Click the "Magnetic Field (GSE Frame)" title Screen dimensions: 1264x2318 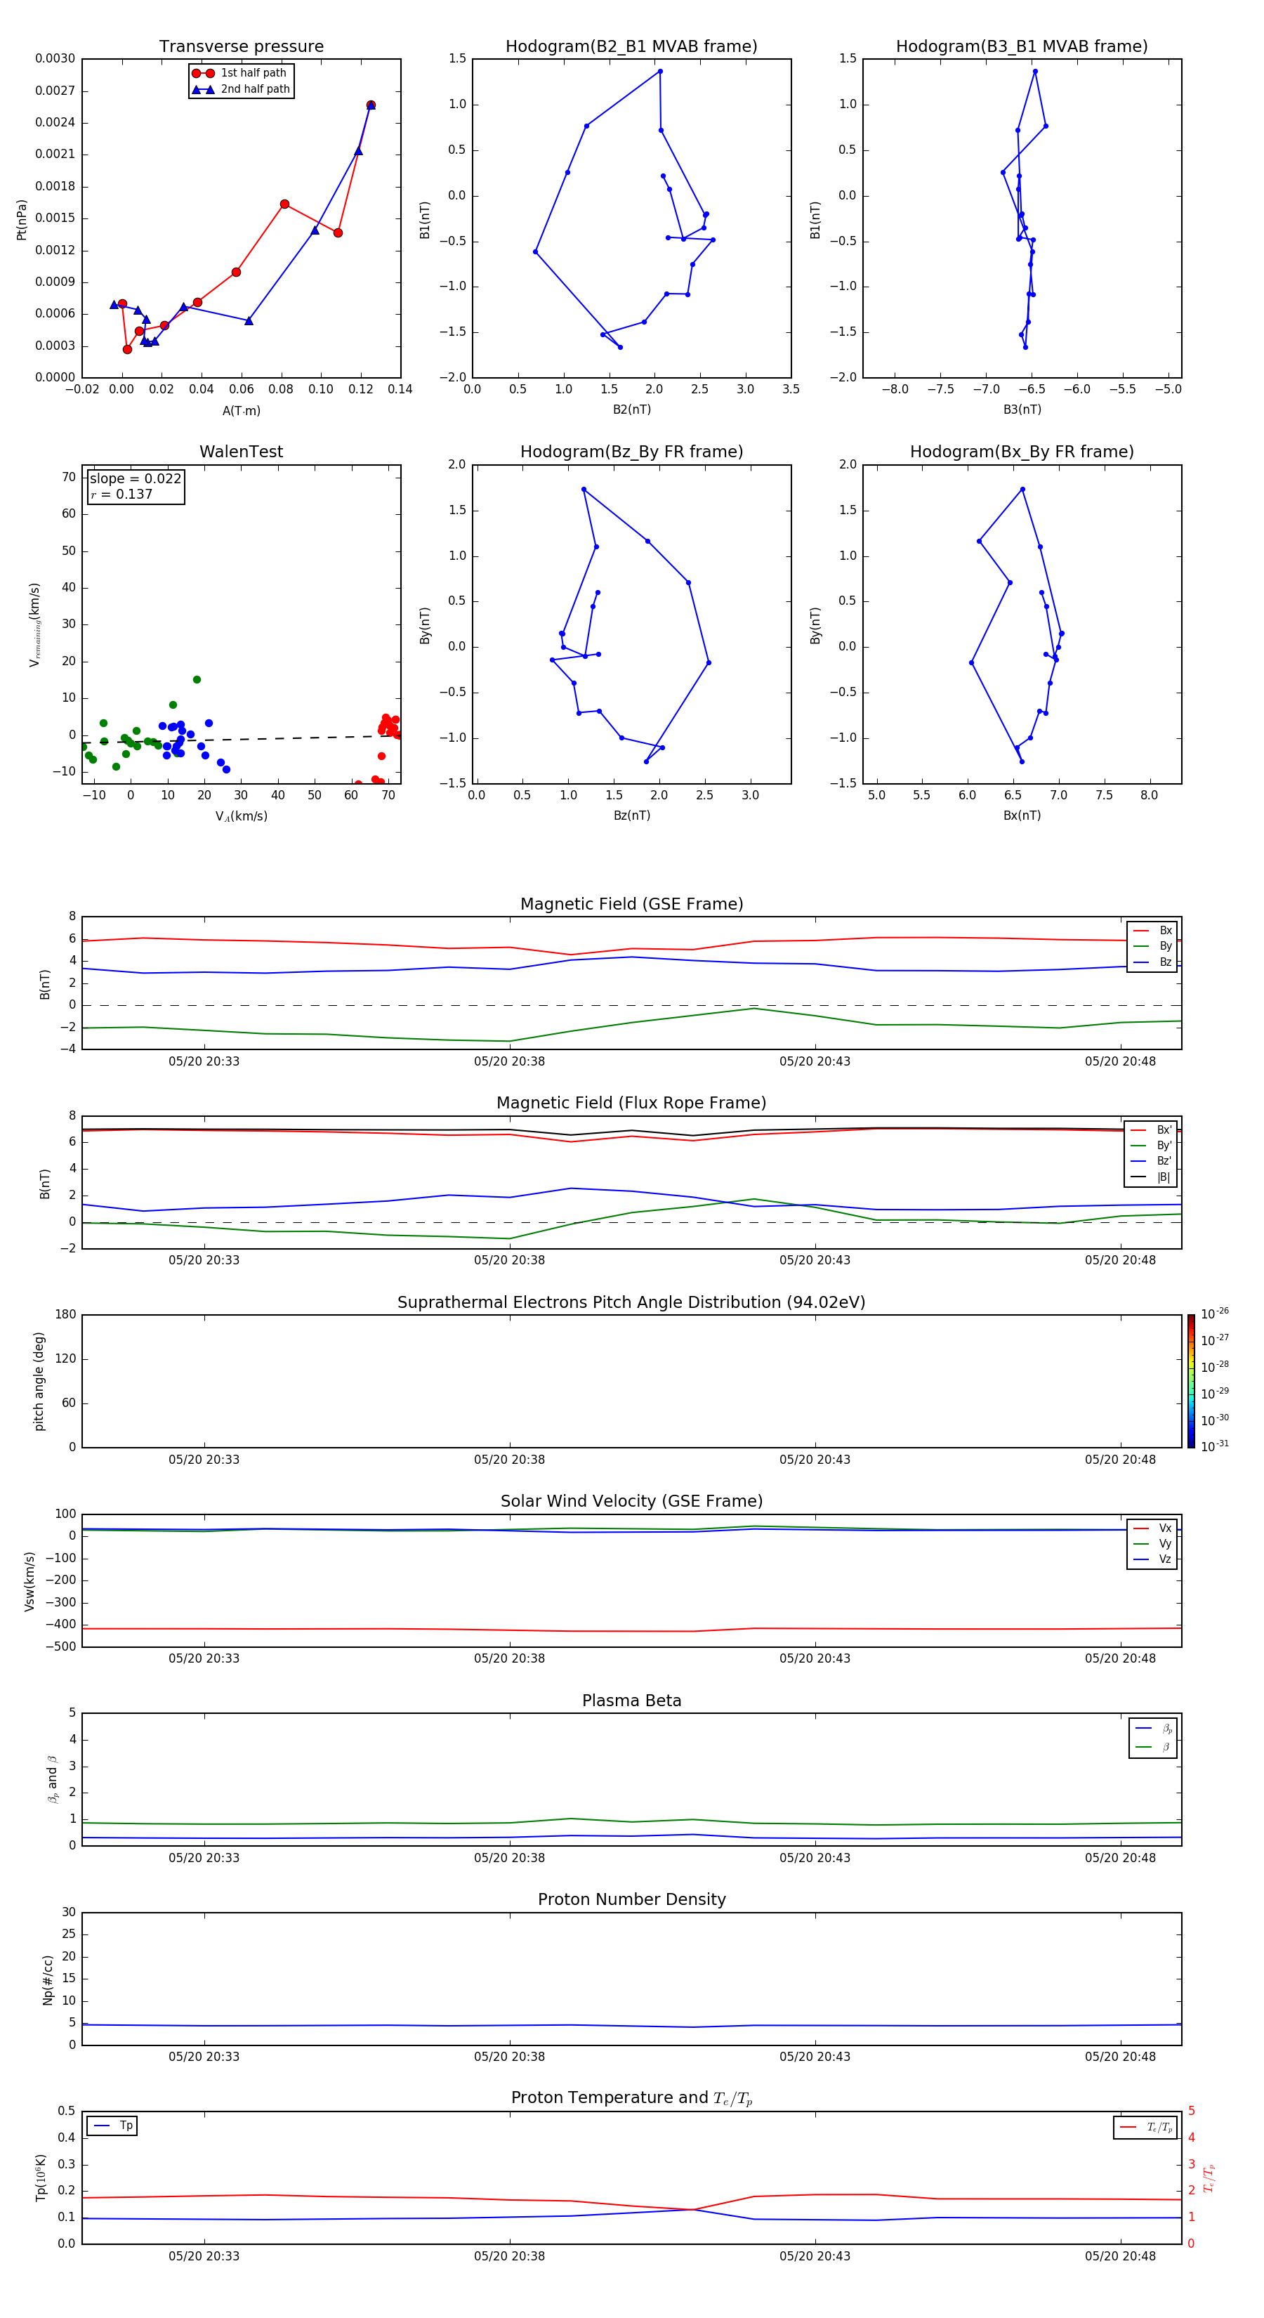point(631,904)
